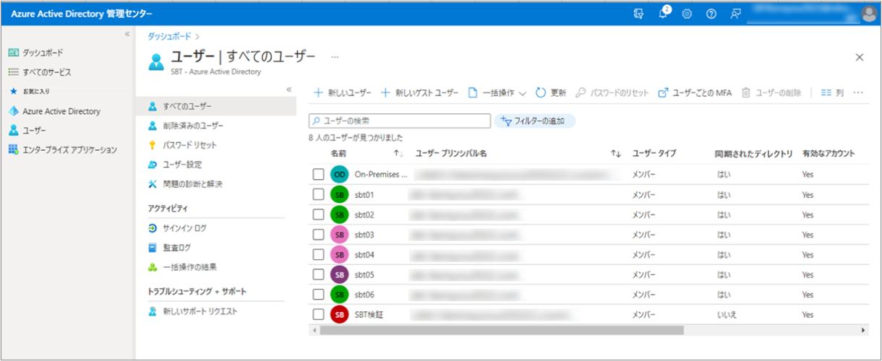Click the account avatar in the header
The height and width of the screenshot is (361, 882).
[x=869, y=14]
